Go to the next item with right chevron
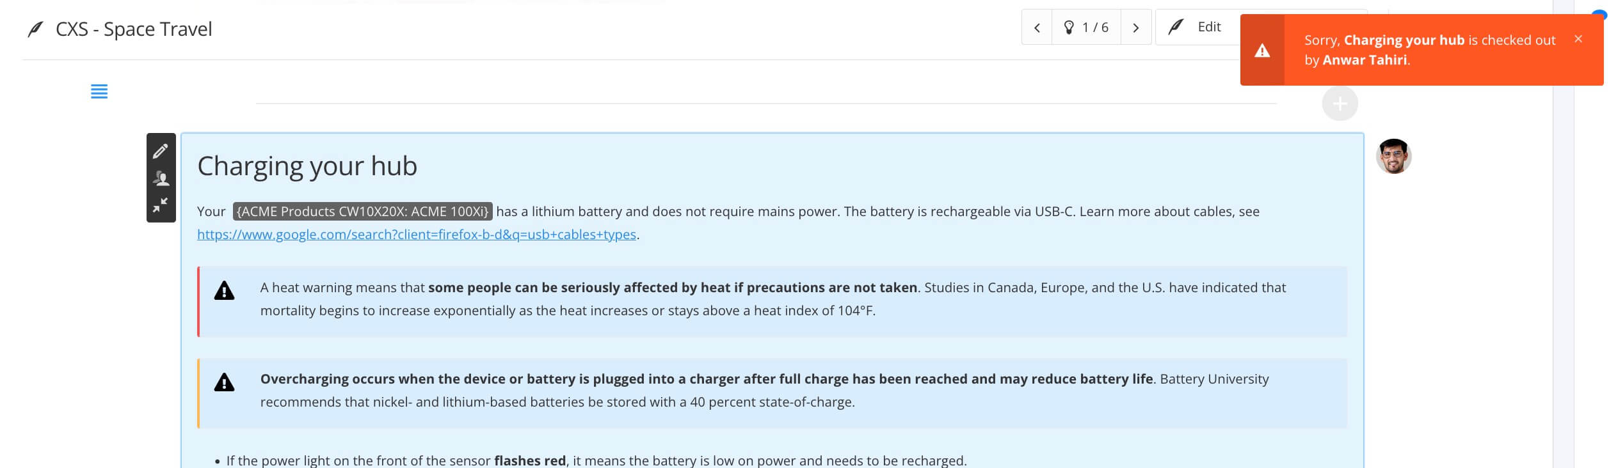This screenshot has width=1609, height=468. [x=1136, y=27]
